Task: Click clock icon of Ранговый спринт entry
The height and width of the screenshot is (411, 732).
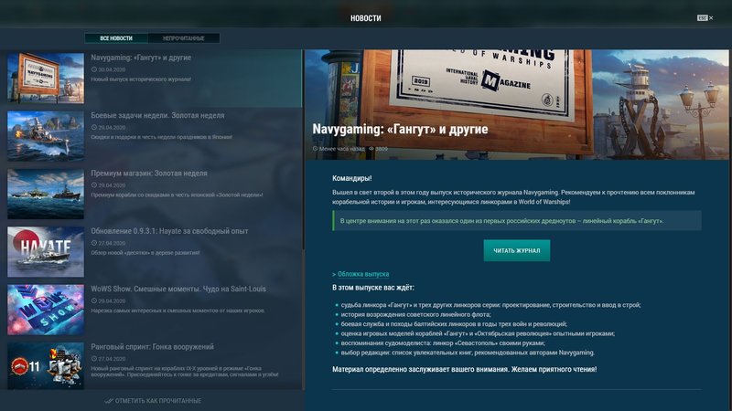Action: (x=94, y=359)
